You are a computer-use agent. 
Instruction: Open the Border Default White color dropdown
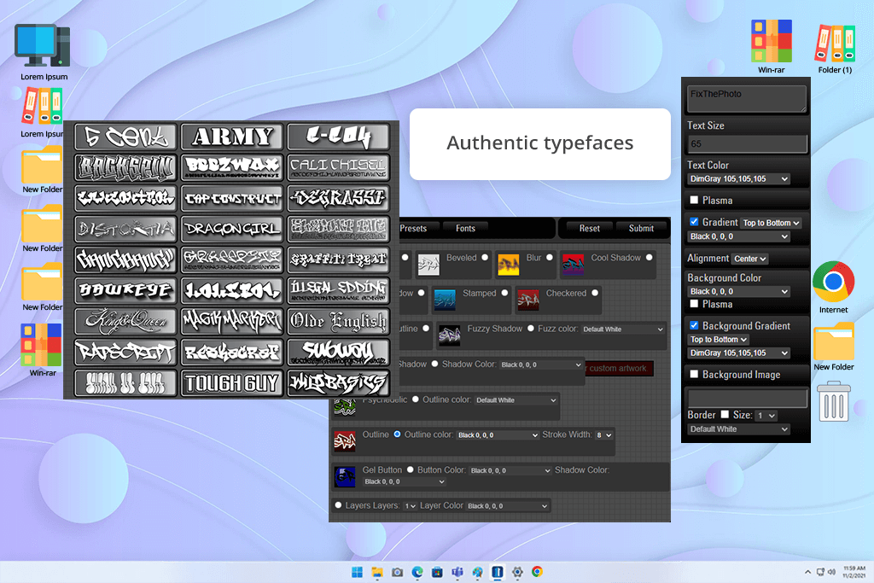(x=738, y=429)
